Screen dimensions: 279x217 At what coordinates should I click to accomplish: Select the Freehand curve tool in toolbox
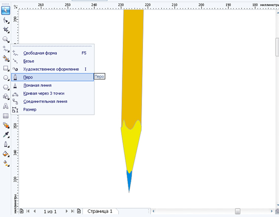point(6,49)
